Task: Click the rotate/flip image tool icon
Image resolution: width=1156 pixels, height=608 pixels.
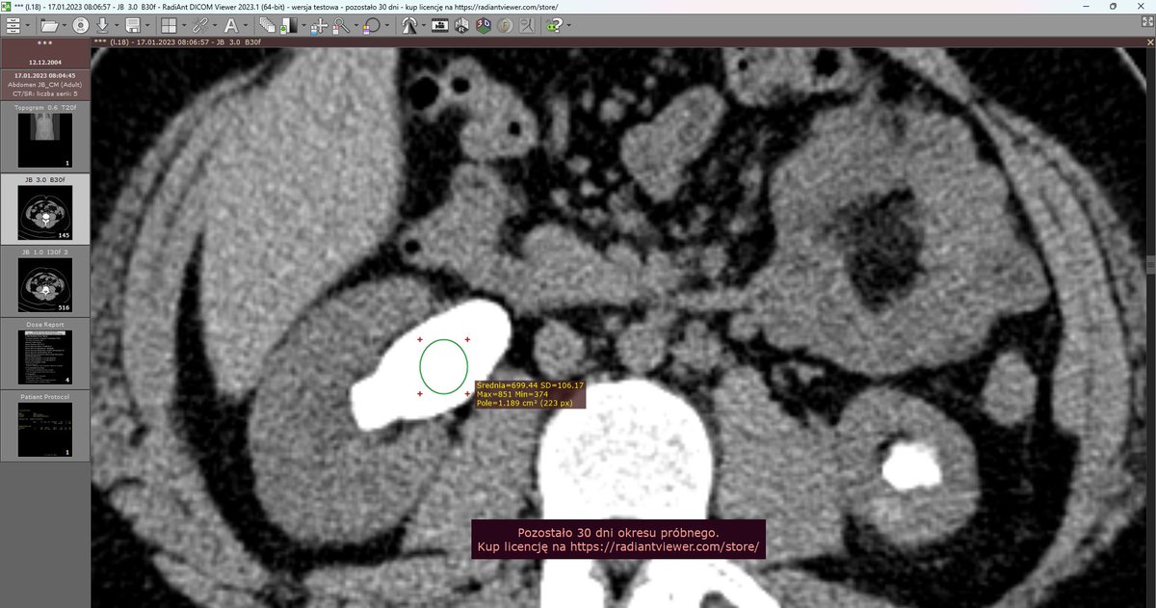Action: click(409, 25)
